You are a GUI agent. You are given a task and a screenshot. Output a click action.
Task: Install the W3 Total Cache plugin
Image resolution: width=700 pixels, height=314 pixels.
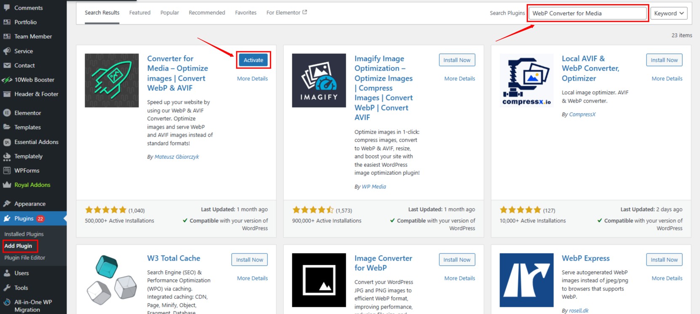pyautogui.click(x=249, y=260)
